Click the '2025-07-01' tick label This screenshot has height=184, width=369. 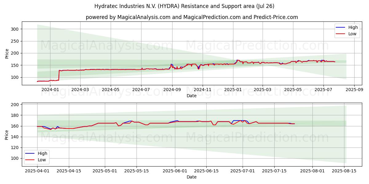pos(243,171)
